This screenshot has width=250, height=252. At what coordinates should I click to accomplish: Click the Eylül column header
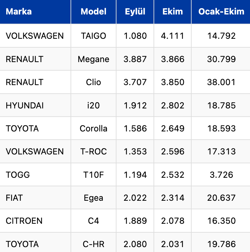point(135,12)
